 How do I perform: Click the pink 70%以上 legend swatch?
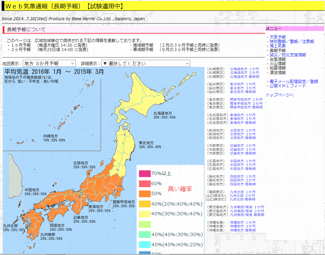point(145,174)
